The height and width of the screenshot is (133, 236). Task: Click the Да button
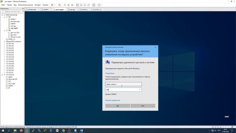[118, 106]
